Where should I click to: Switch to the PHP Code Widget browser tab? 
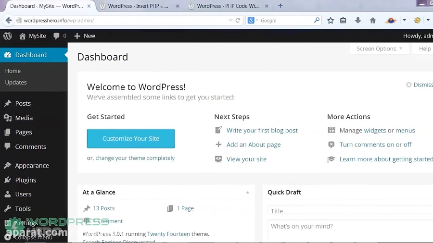coord(228,6)
